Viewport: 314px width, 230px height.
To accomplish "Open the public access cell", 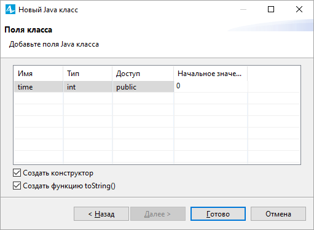I will pyautogui.click(x=143, y=86).
